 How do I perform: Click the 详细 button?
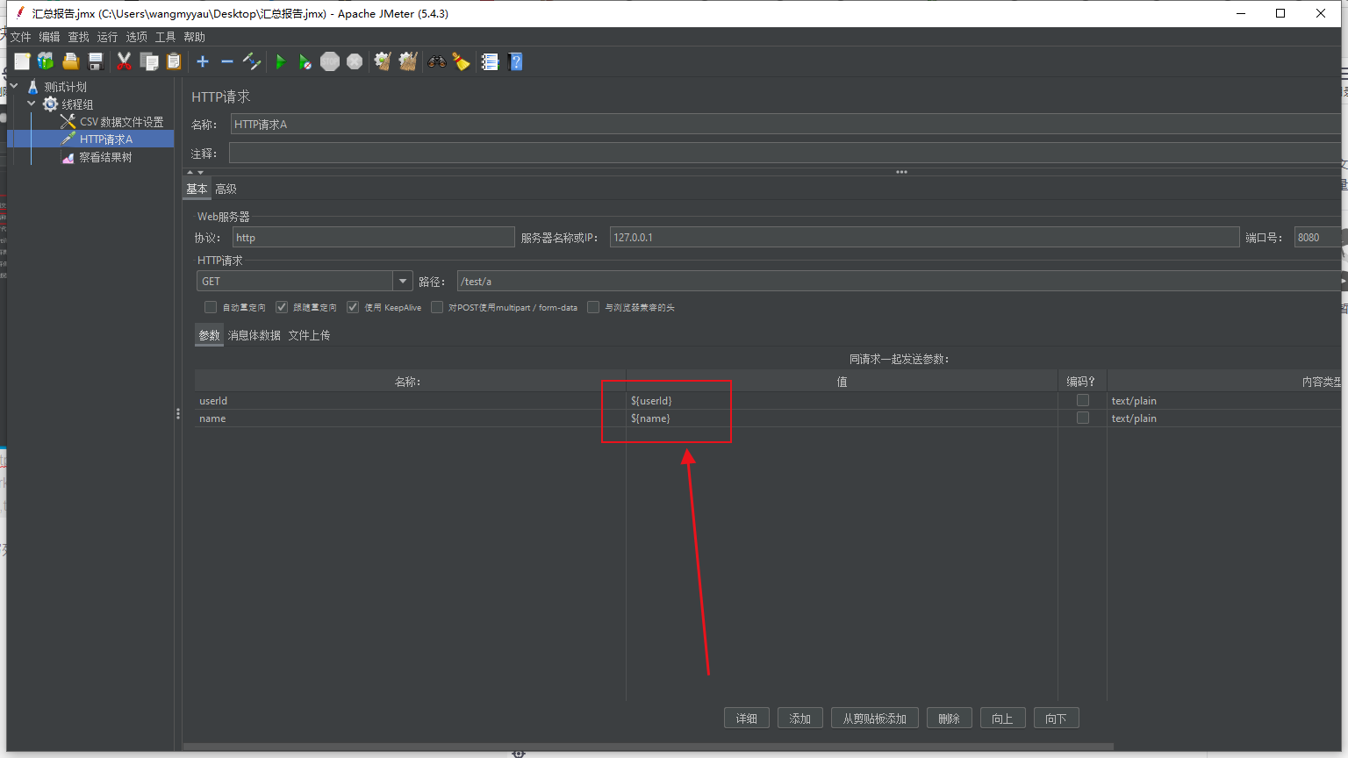click(x=747, y=718)
